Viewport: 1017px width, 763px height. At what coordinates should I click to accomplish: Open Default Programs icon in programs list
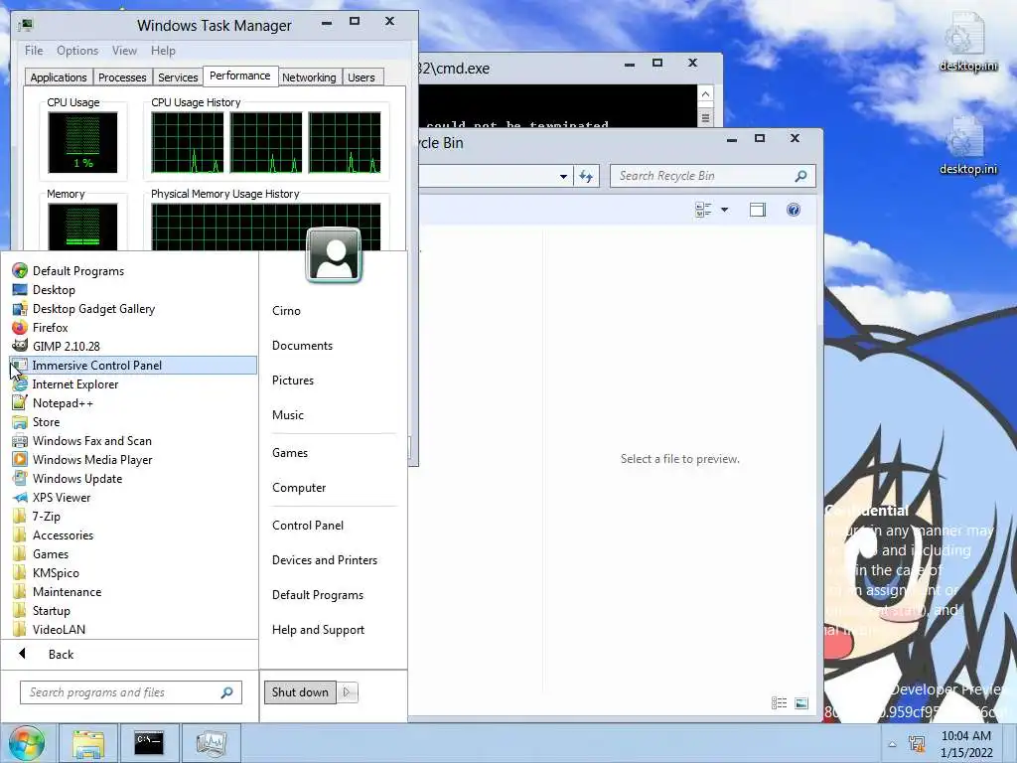(x=20, y=270)
